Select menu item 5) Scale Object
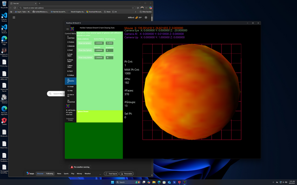This screenshot has width=297, height=185. point(71,55)
